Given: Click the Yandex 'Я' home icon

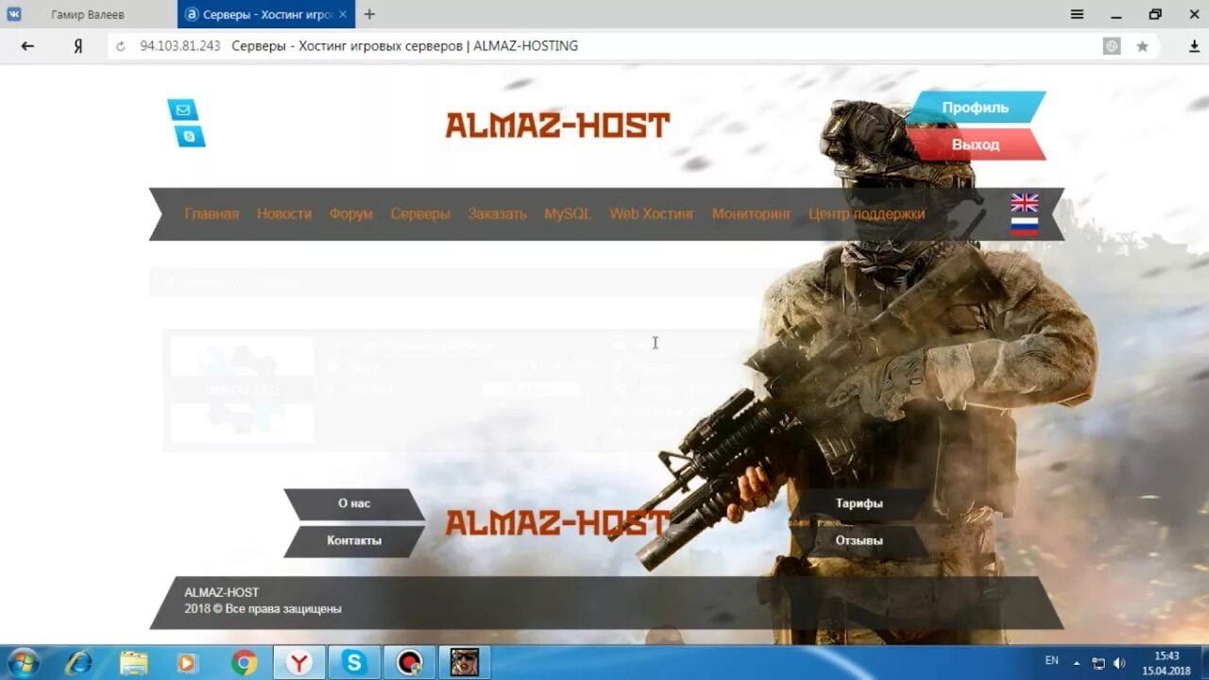Looking at the screenshot, I should click(78, 45).
